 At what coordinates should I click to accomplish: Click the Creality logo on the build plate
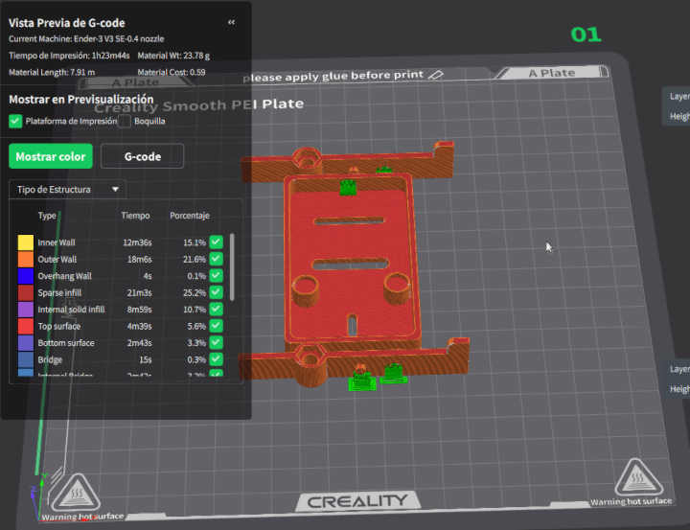click(x=356, y=500)
